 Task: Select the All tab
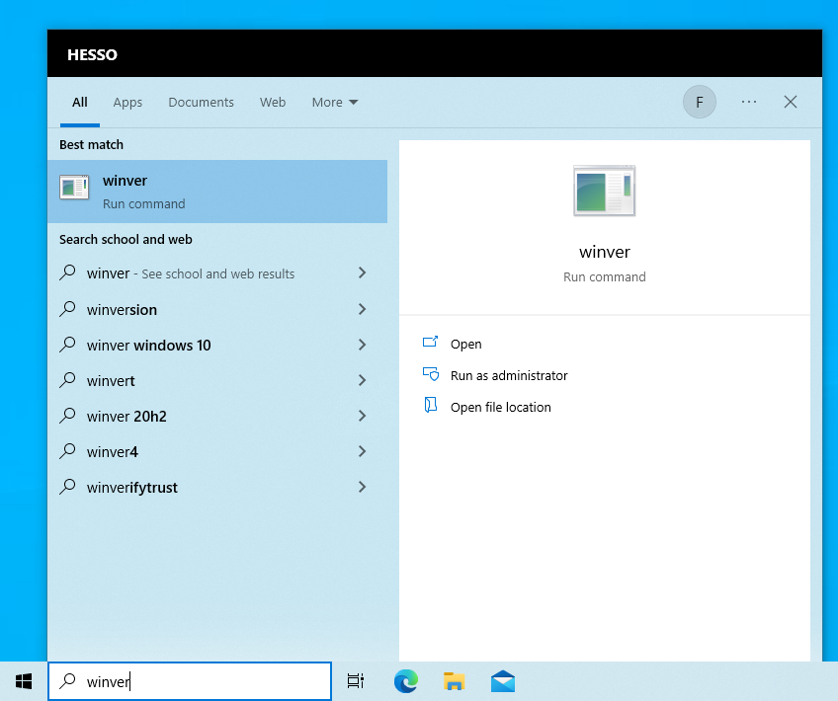pyautogui.click(x=80, y=102)
